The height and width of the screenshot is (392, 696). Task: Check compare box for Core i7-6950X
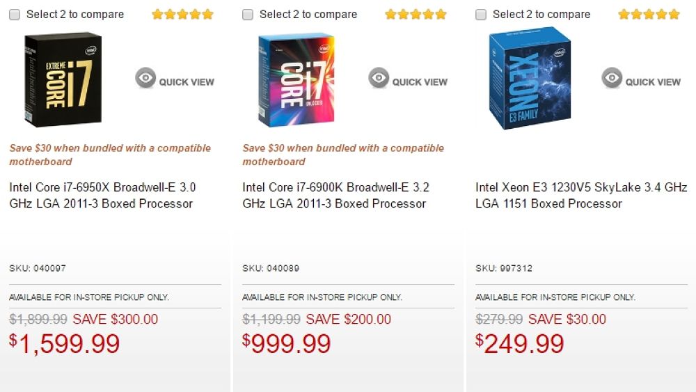(15, 15)
